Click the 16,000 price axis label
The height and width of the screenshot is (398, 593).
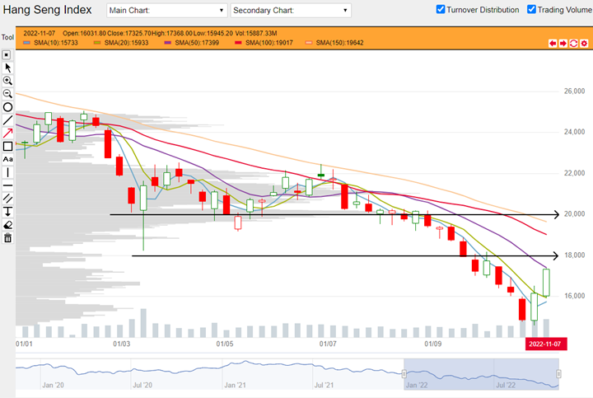click(574, 296)
